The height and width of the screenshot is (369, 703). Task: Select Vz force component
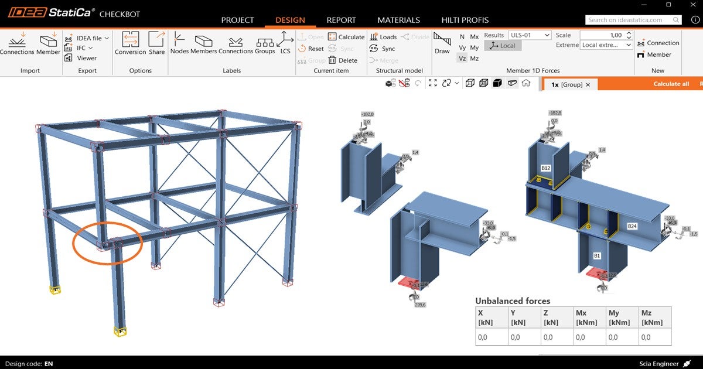462,58
